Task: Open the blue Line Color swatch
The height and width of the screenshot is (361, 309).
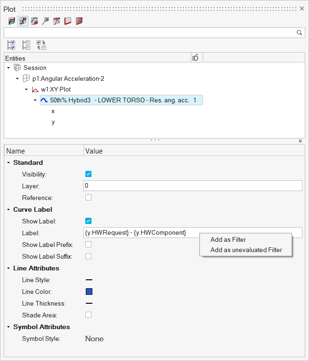Action: (89, 292)
